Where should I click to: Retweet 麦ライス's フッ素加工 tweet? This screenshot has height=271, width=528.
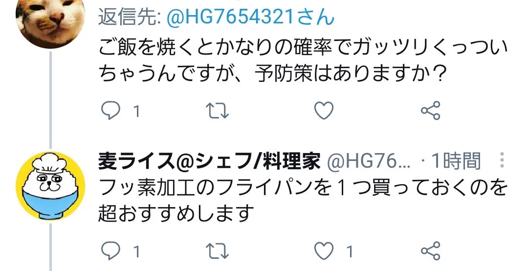pyautogui.click(x=217, y=252)
